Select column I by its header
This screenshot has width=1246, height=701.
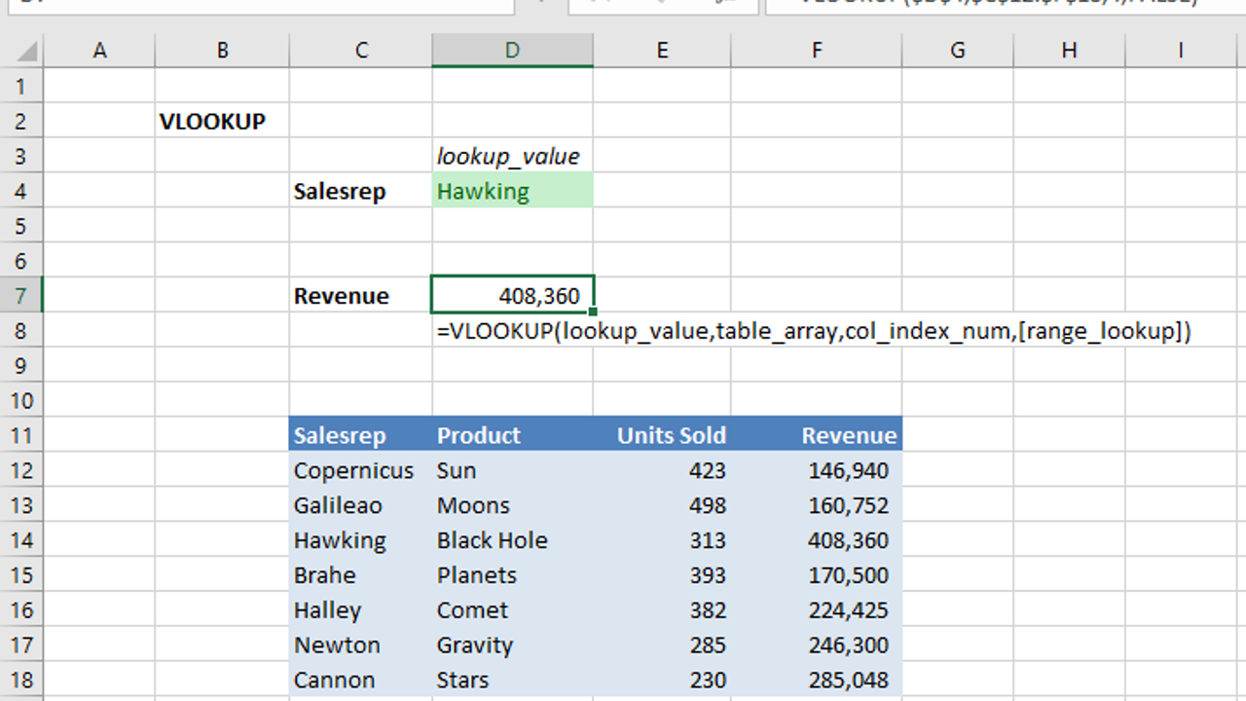coord(1181,51)
